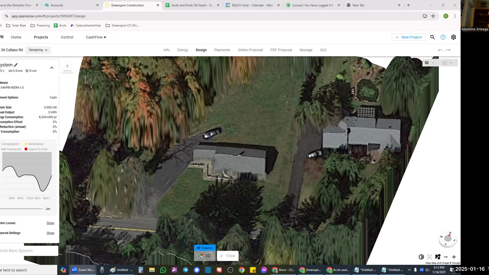
Task: Select the Design tab
Action: 201,50
